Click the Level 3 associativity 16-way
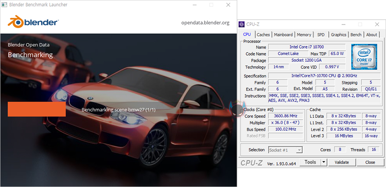 pyautogui.click(x=371, y=136)
